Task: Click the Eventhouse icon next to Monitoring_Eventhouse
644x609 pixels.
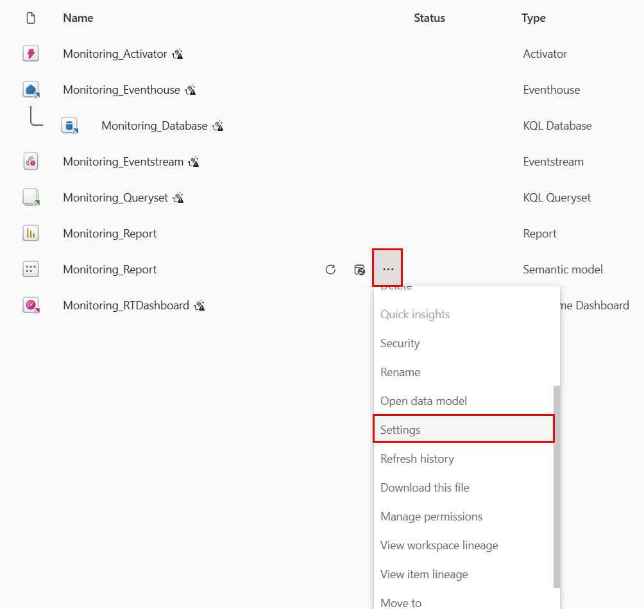Action: pos(30,89)
